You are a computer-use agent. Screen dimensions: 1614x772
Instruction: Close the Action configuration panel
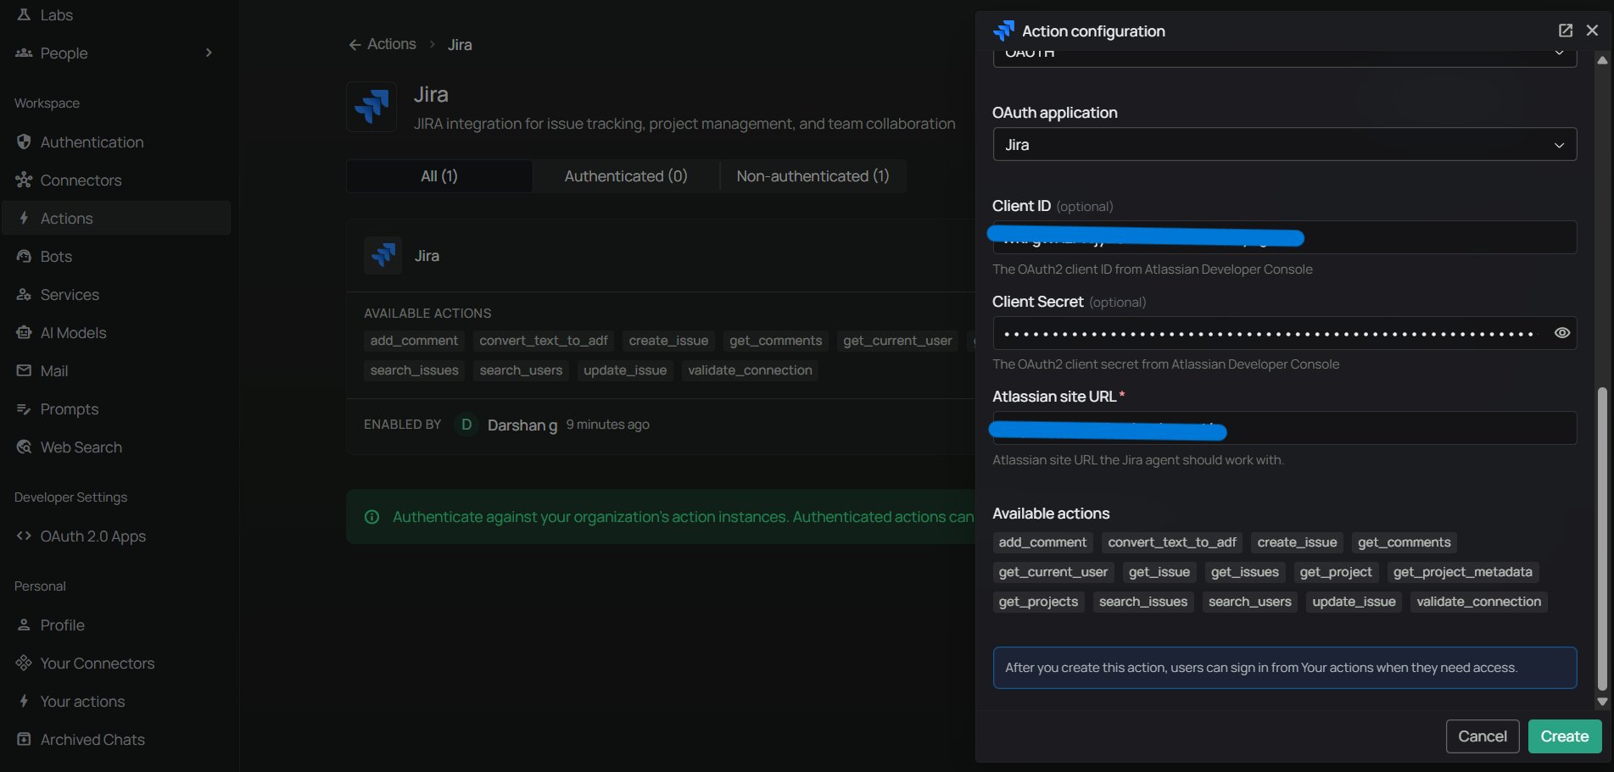(x=1592, y=31)
